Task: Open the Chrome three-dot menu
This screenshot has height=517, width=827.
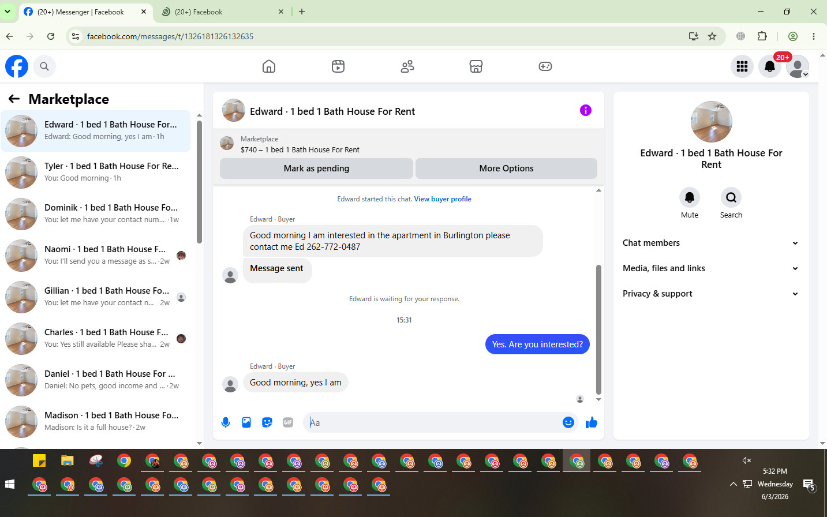Action: pyautogui.click(x=814, y=36)
